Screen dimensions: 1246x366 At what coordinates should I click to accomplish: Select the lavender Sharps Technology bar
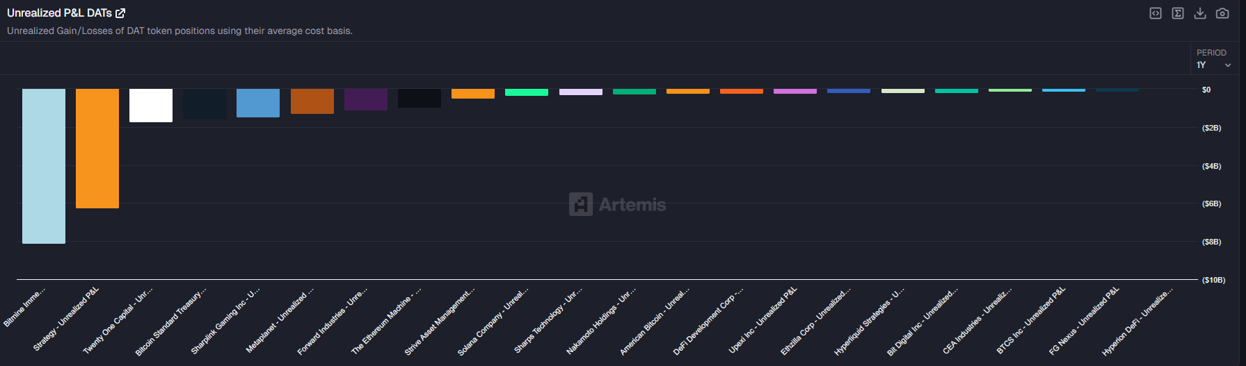click(581, 92)
